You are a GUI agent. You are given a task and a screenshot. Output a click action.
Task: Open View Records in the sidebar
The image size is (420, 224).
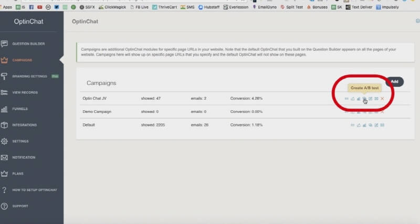tap(25, 93)
